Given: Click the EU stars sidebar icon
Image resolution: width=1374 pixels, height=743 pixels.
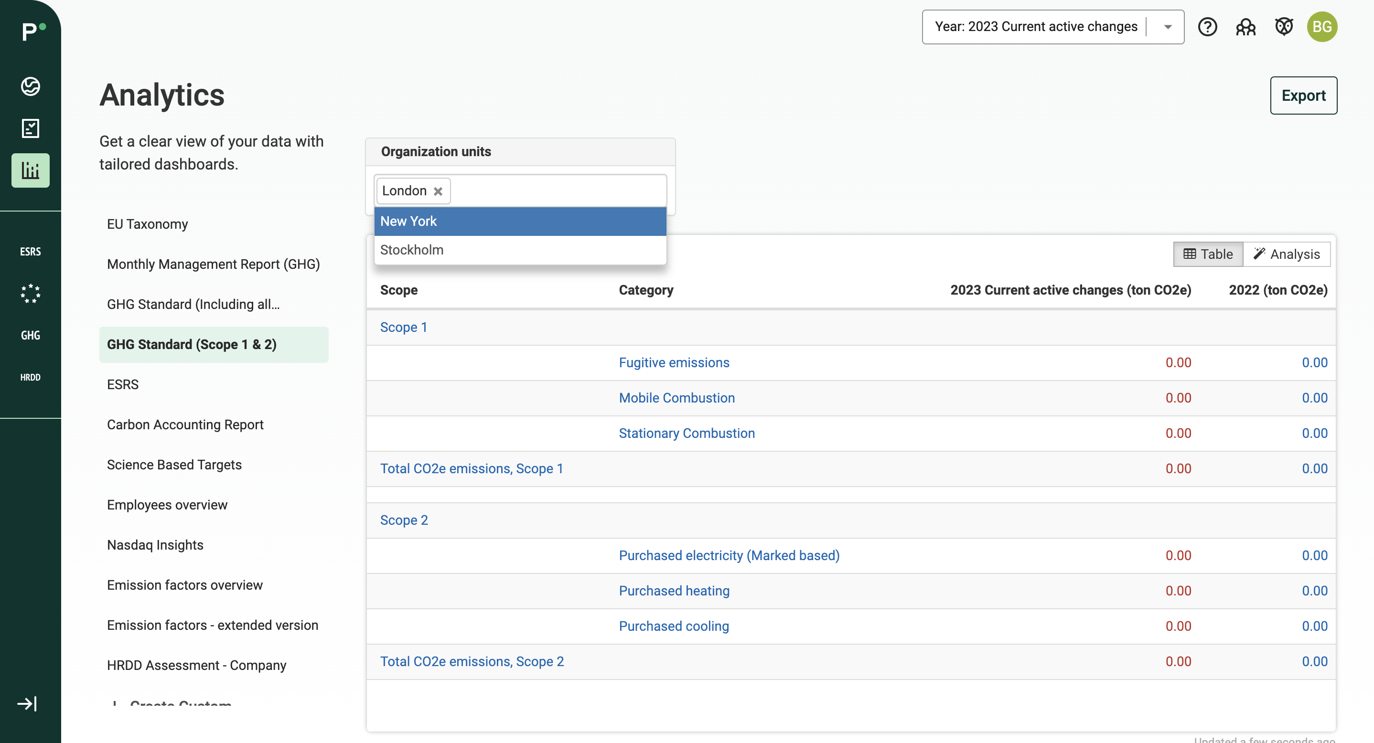Looking at the screenshot, I should pos(31,293).
